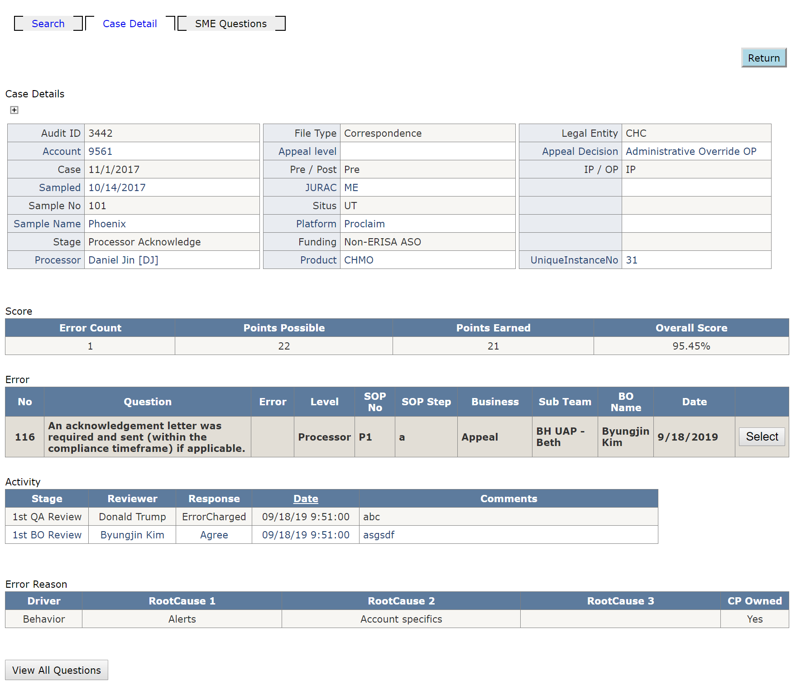Click the Return button
The height and width of the screenshot is (686, 796).
point(763,58)
